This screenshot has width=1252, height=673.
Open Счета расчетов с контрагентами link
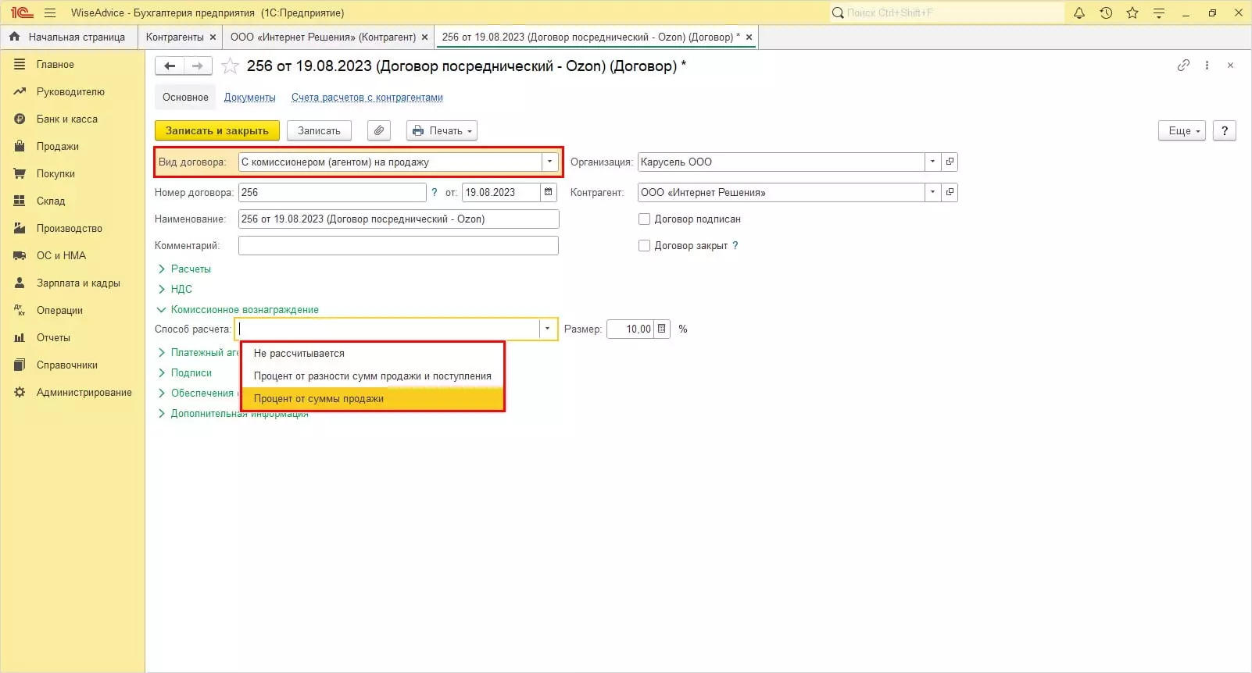pos(367,98)
